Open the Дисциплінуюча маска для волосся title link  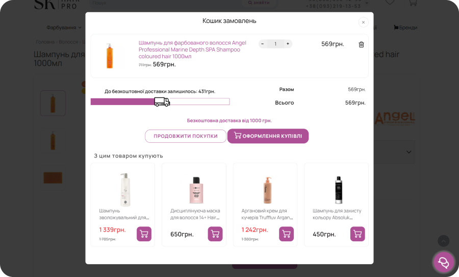[195, 214]
